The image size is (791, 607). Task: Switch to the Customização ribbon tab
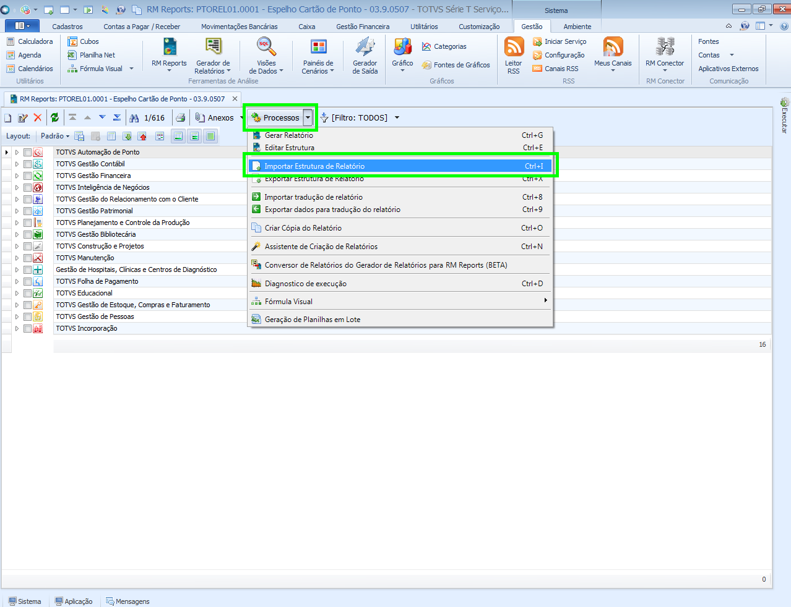click(x=479, y=27)
